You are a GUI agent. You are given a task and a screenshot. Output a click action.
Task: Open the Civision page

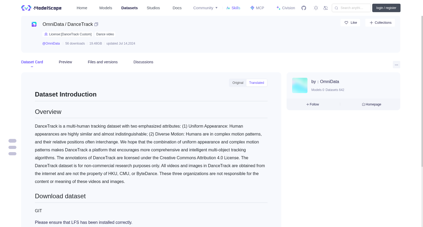tap(286, 8)
